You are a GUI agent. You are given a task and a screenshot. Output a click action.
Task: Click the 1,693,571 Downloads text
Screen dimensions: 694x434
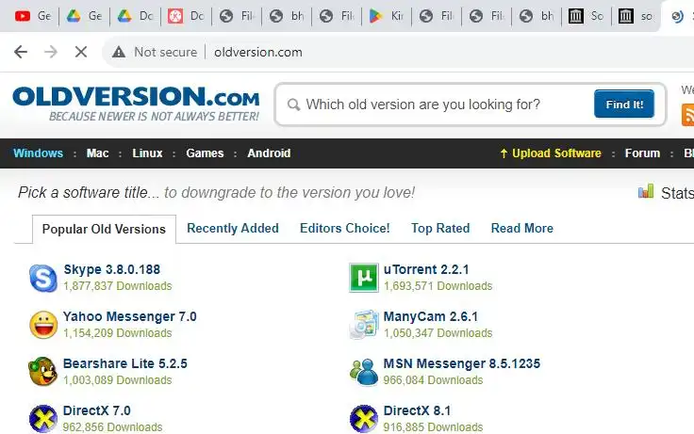point(438,286)
